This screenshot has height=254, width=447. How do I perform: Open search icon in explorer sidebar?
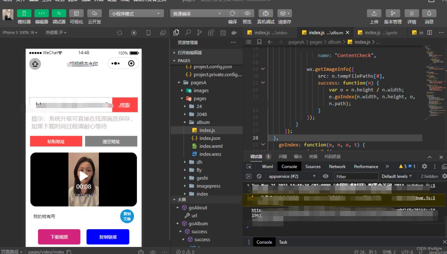pos(188,32)
